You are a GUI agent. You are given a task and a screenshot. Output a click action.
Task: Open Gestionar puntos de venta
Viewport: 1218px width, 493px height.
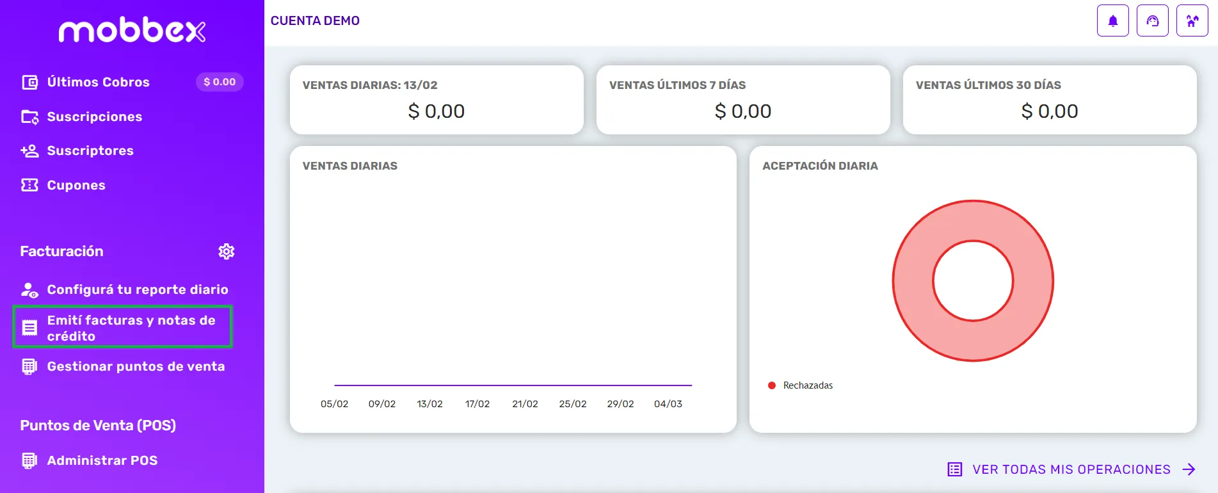pos(136,366)
